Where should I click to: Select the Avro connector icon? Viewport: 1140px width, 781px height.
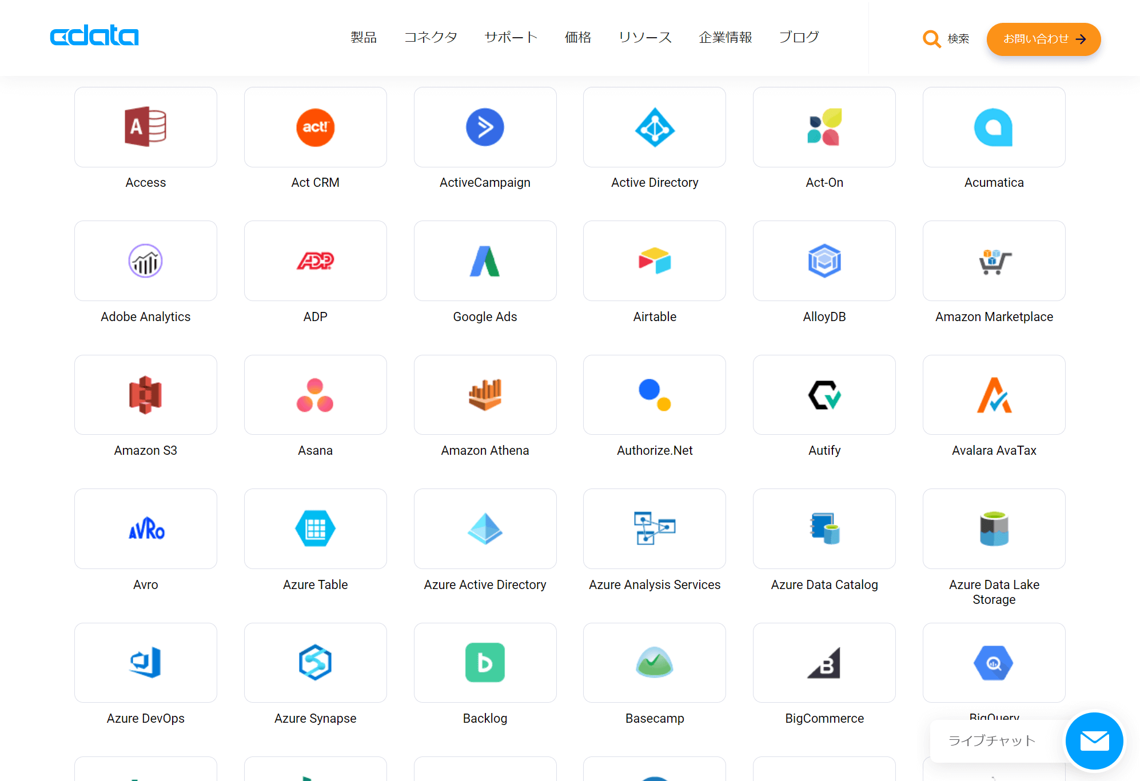145,528
